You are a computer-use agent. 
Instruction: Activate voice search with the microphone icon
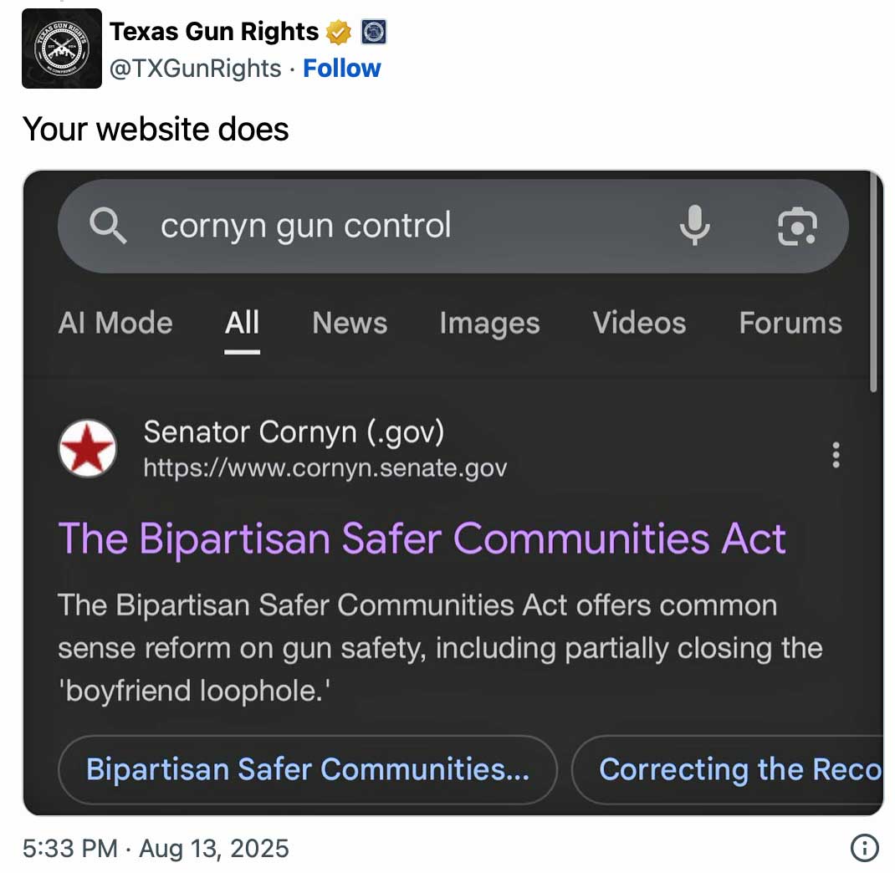click(x=695, y=226)
